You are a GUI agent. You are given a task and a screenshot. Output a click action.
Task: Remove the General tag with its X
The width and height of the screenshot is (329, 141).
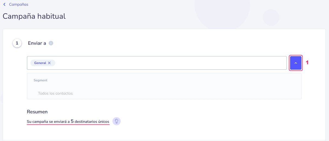coord(49,63)
